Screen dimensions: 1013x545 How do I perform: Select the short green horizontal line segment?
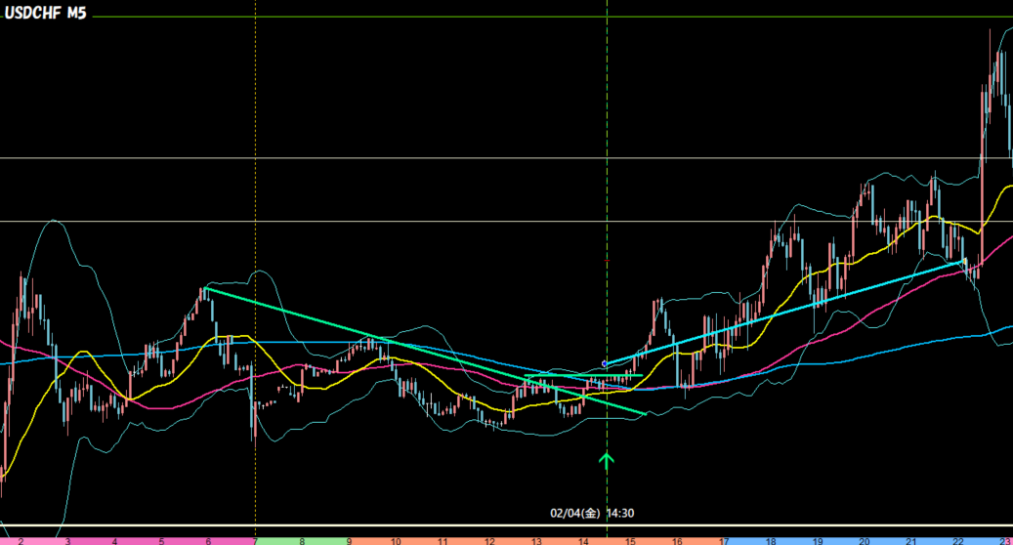583,375
